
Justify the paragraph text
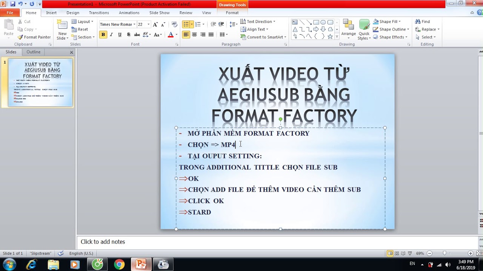pos(211,35)
